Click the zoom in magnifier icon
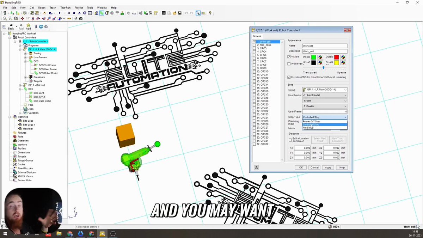 coord(5,18)
